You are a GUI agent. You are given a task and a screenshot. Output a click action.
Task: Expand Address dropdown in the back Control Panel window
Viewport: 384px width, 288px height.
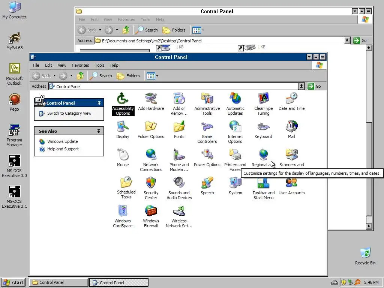point(347,40)
